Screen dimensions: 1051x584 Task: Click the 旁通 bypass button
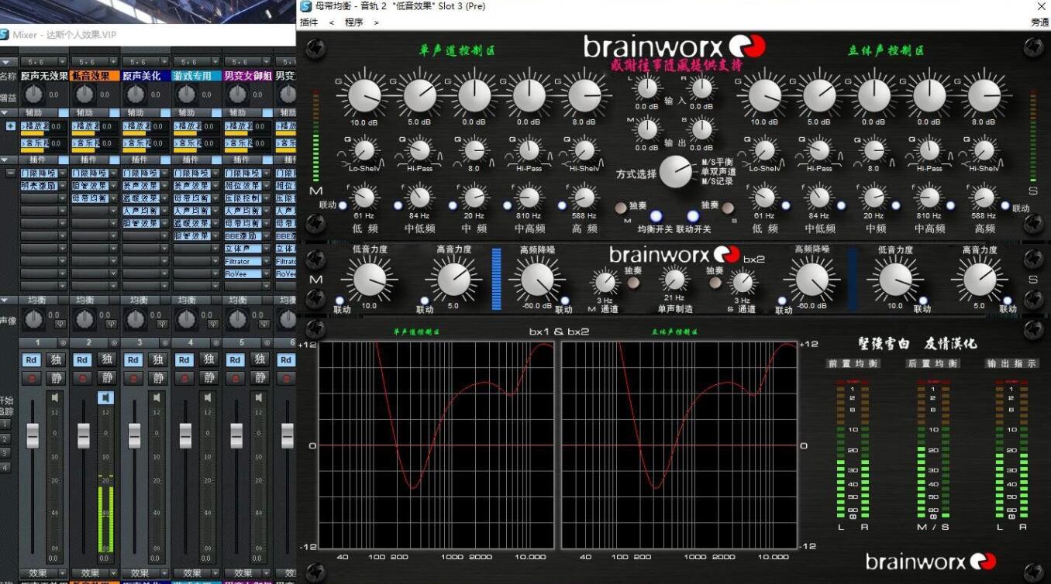tap(1039, 22)
